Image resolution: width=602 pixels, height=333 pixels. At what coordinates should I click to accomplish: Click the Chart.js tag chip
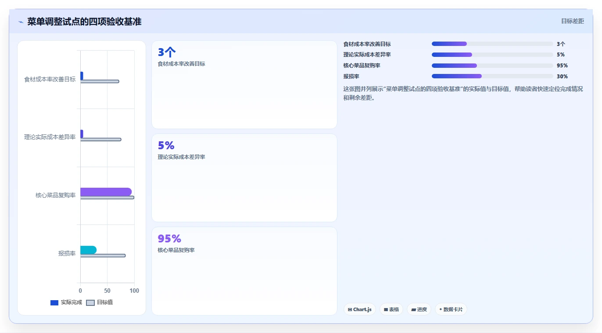(360, 309)
